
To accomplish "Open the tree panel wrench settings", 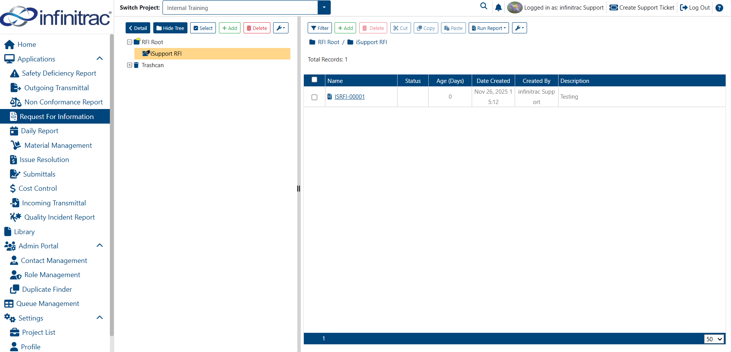I will (x=281, y=28).
